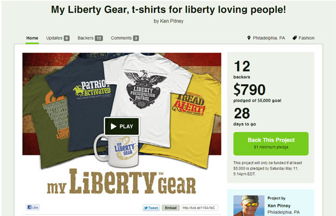
Task: Click the Back This Project button
Action: coord(271,144)
